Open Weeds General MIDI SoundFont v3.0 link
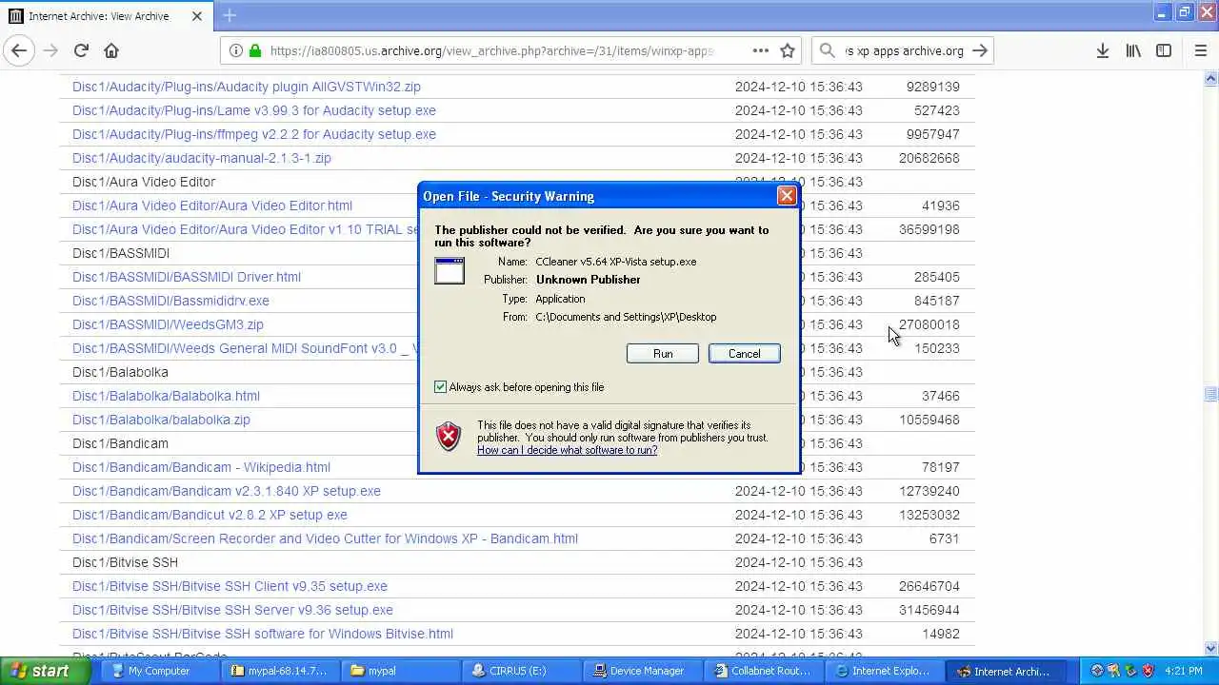 pos(245,348)
